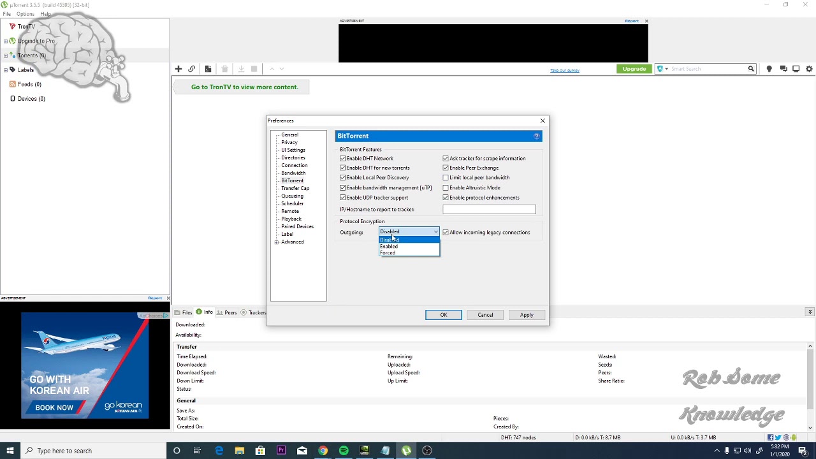Switch to the Peers tab
816x459 pixels.
coord(226,312)
